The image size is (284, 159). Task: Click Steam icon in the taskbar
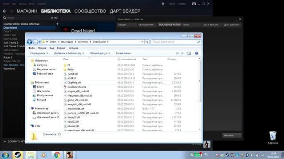click(18, 155)
